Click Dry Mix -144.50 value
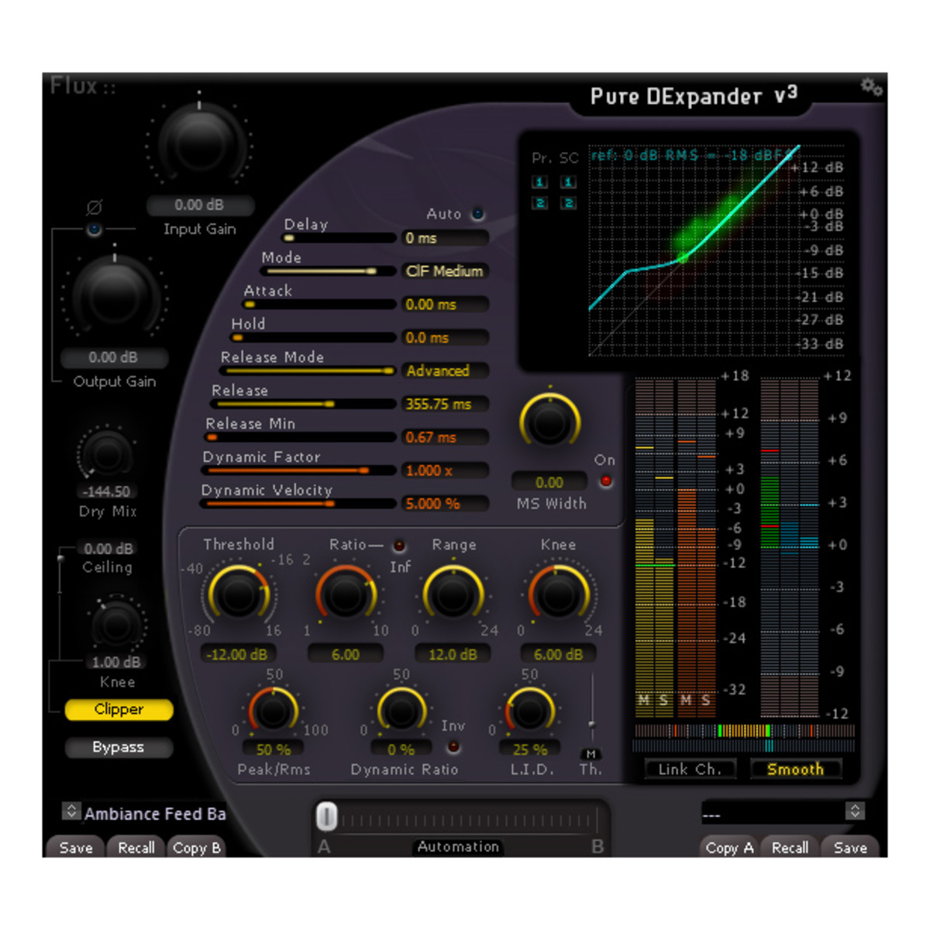 pos(107,491)
